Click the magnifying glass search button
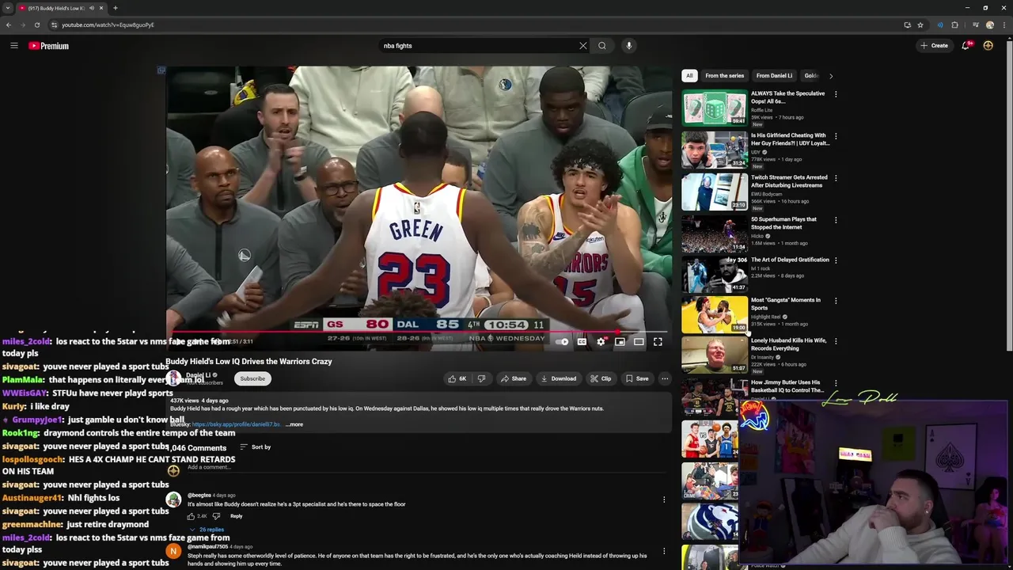 (602, 46)
